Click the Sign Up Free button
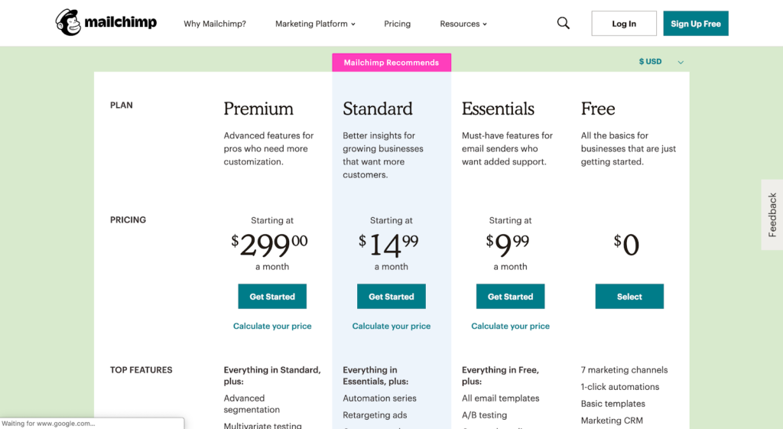 pyautogui.click(x=696, y=24)
